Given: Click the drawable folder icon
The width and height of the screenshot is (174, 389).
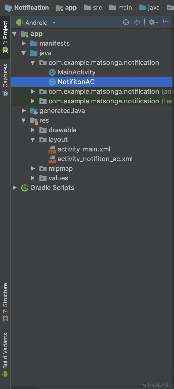Looking at the screenshot, I should [x=43, y=130].
